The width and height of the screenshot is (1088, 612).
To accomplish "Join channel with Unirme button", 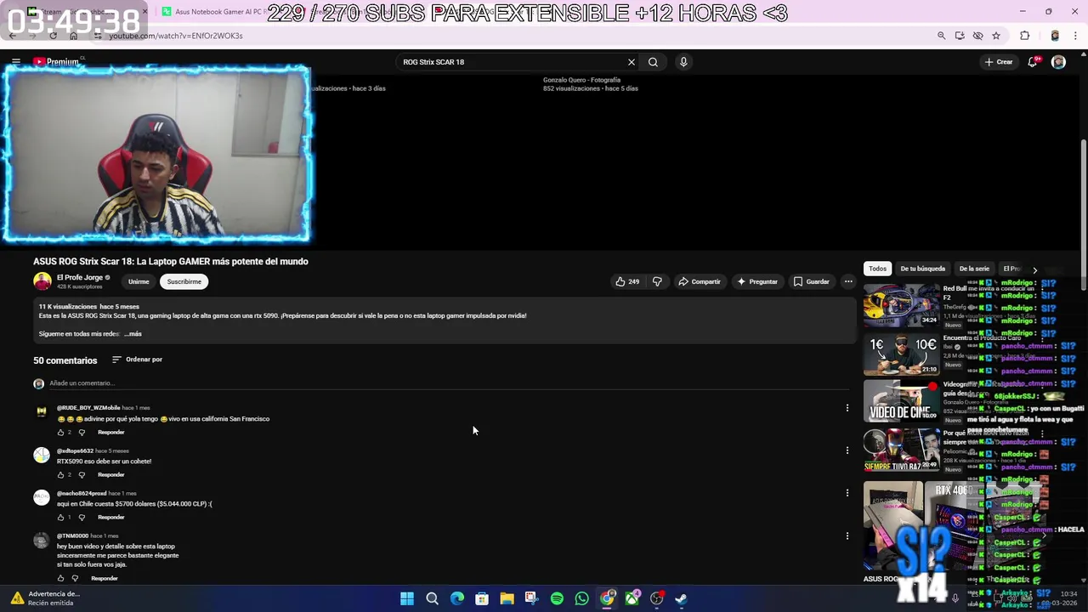I will coord(139,281).
